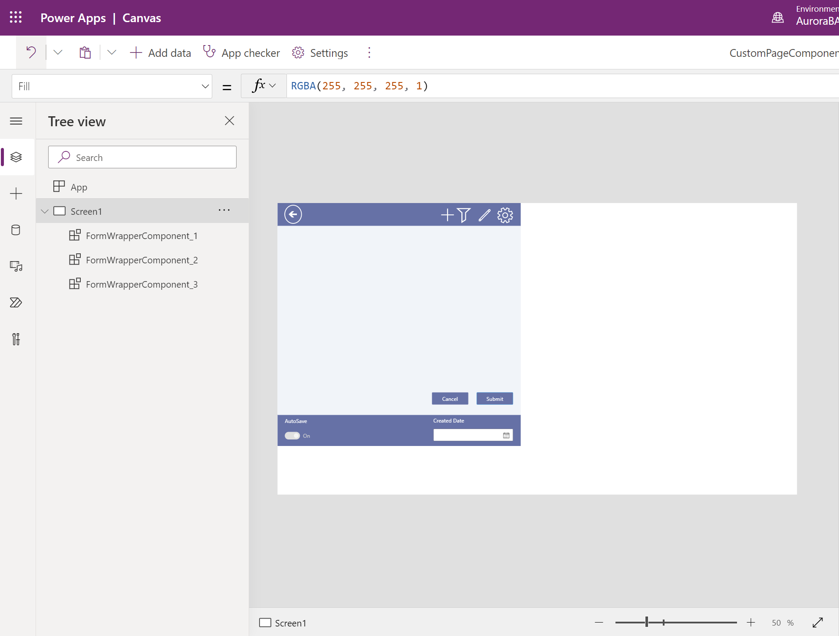Viewport: 839px width, 636px height.
Task: Open the Layers panel via sidebar icon
Action: 16,156
